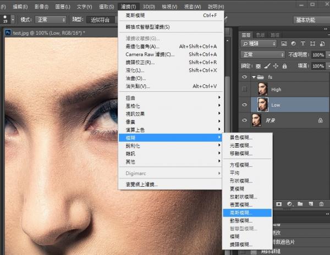Viewport: 330px width, 255px height.
Task: Click the lock transparent pixels icon
Action: click(258, 66)
